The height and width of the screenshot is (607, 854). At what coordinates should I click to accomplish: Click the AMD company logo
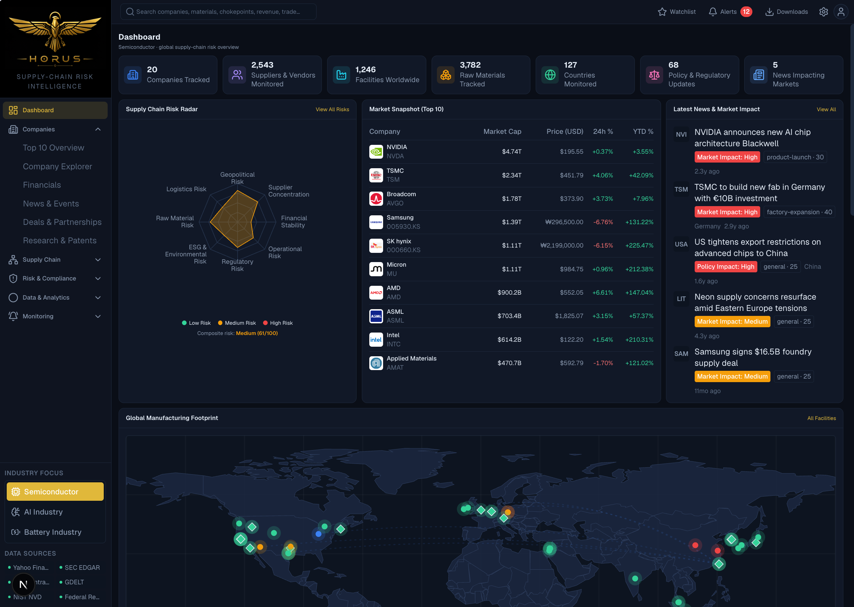(376, 293)
